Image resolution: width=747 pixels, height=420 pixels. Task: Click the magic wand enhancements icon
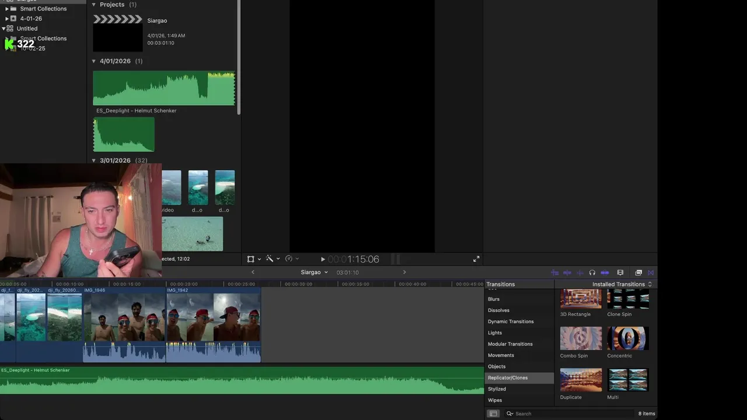click(269, 258)
